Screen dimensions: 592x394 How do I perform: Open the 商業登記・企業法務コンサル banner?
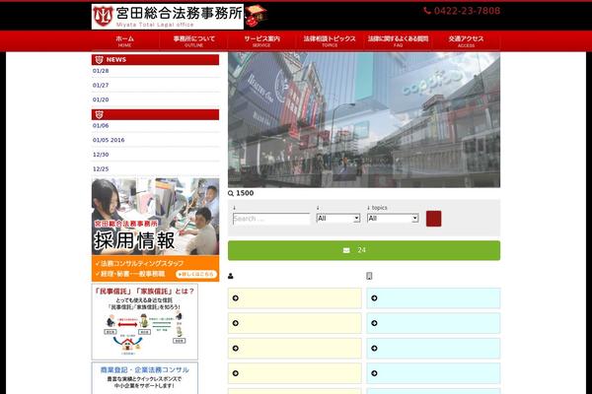tap(145, 378)
